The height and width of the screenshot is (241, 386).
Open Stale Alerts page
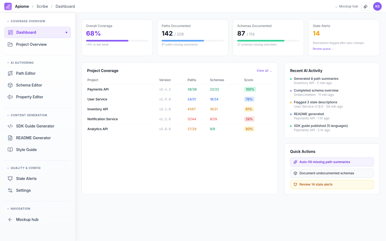click(38, 179)
